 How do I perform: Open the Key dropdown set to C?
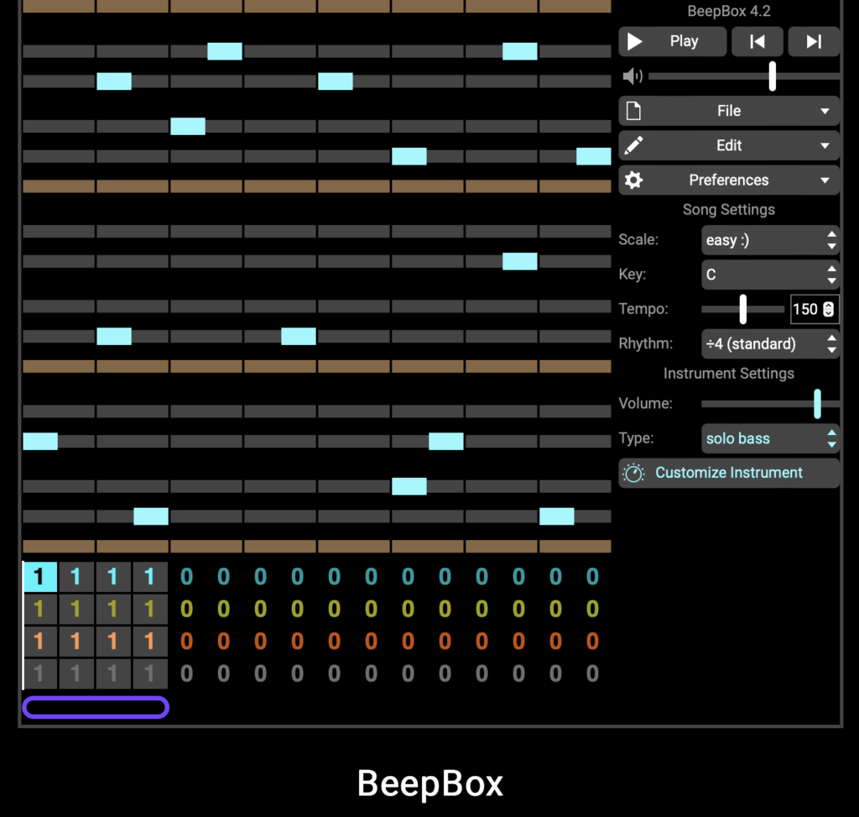pos(770,275)
